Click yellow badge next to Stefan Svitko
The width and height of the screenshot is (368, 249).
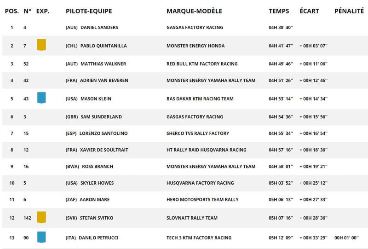pyautogui.click(x=41, y=217)
